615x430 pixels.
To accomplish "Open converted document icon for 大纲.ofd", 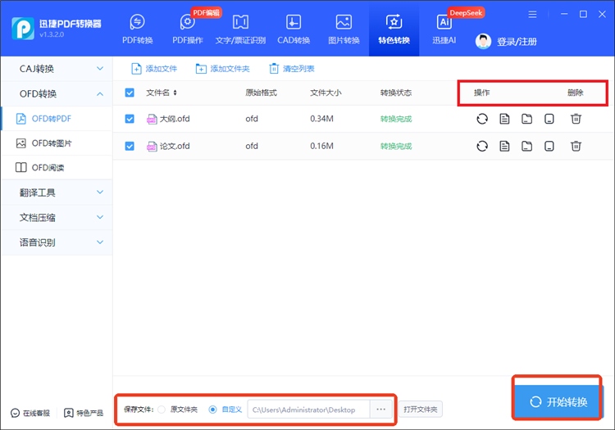I will click(x=504, y=119).
